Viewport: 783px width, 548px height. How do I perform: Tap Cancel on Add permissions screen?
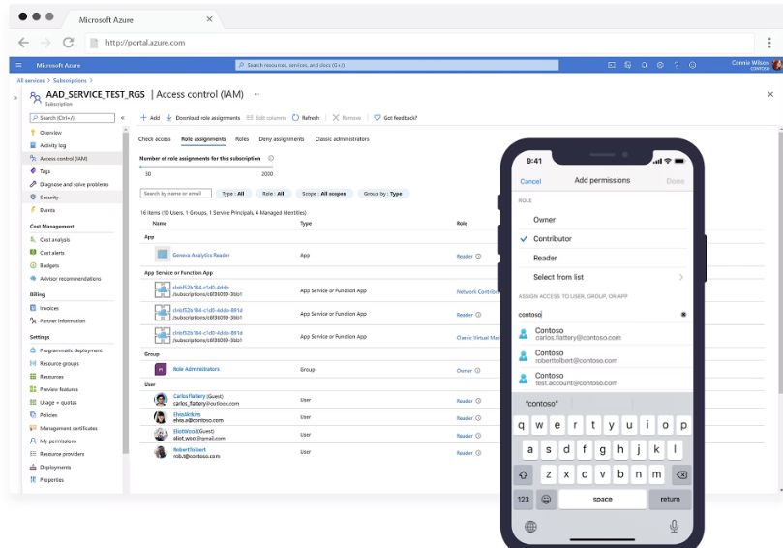pyautogui.click(x=530, y=181)
